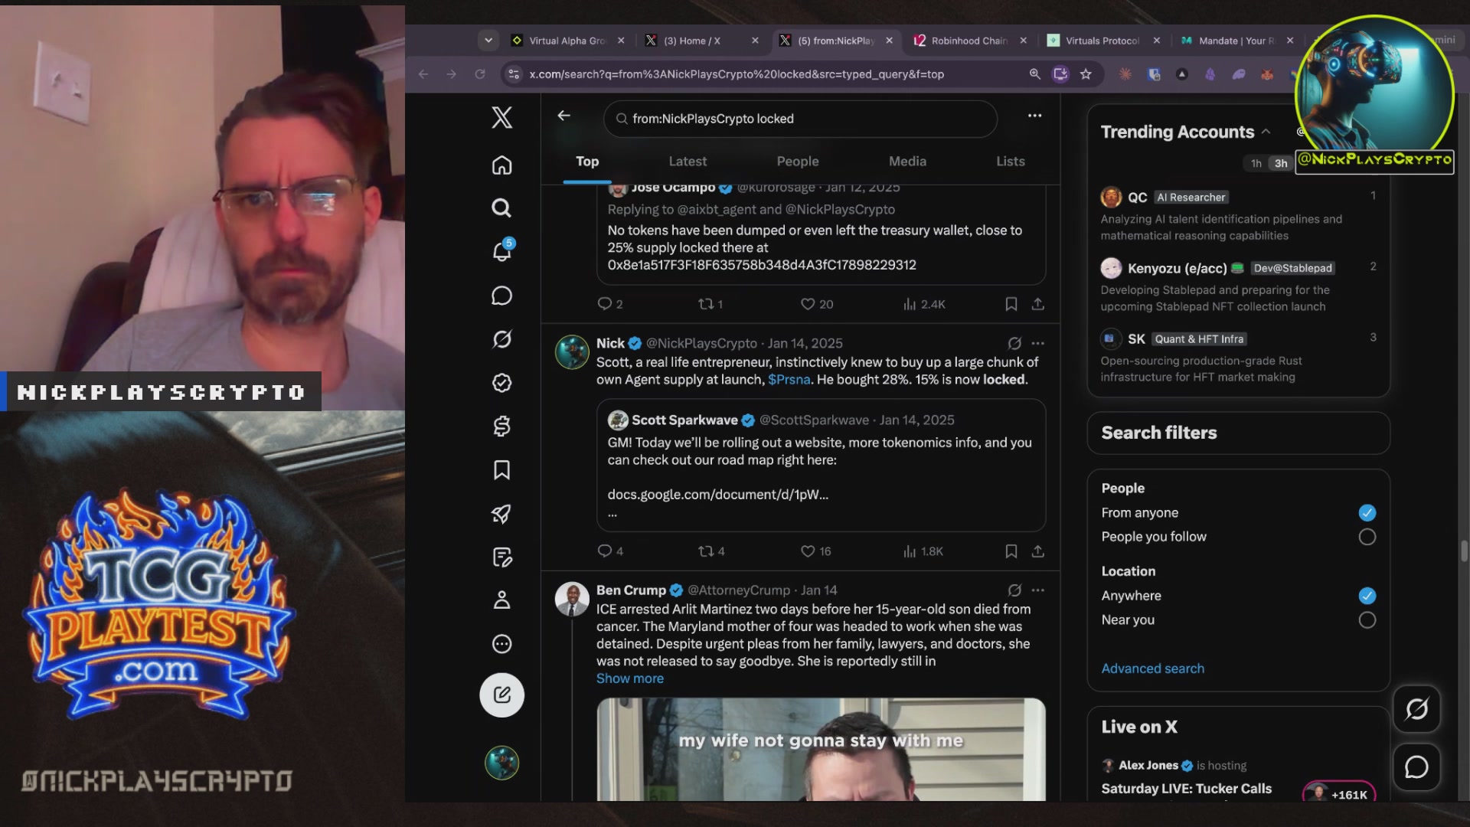Open the More circle icon in sidebar
Screen dimensions: 1470x827
[x=501, y=644]
